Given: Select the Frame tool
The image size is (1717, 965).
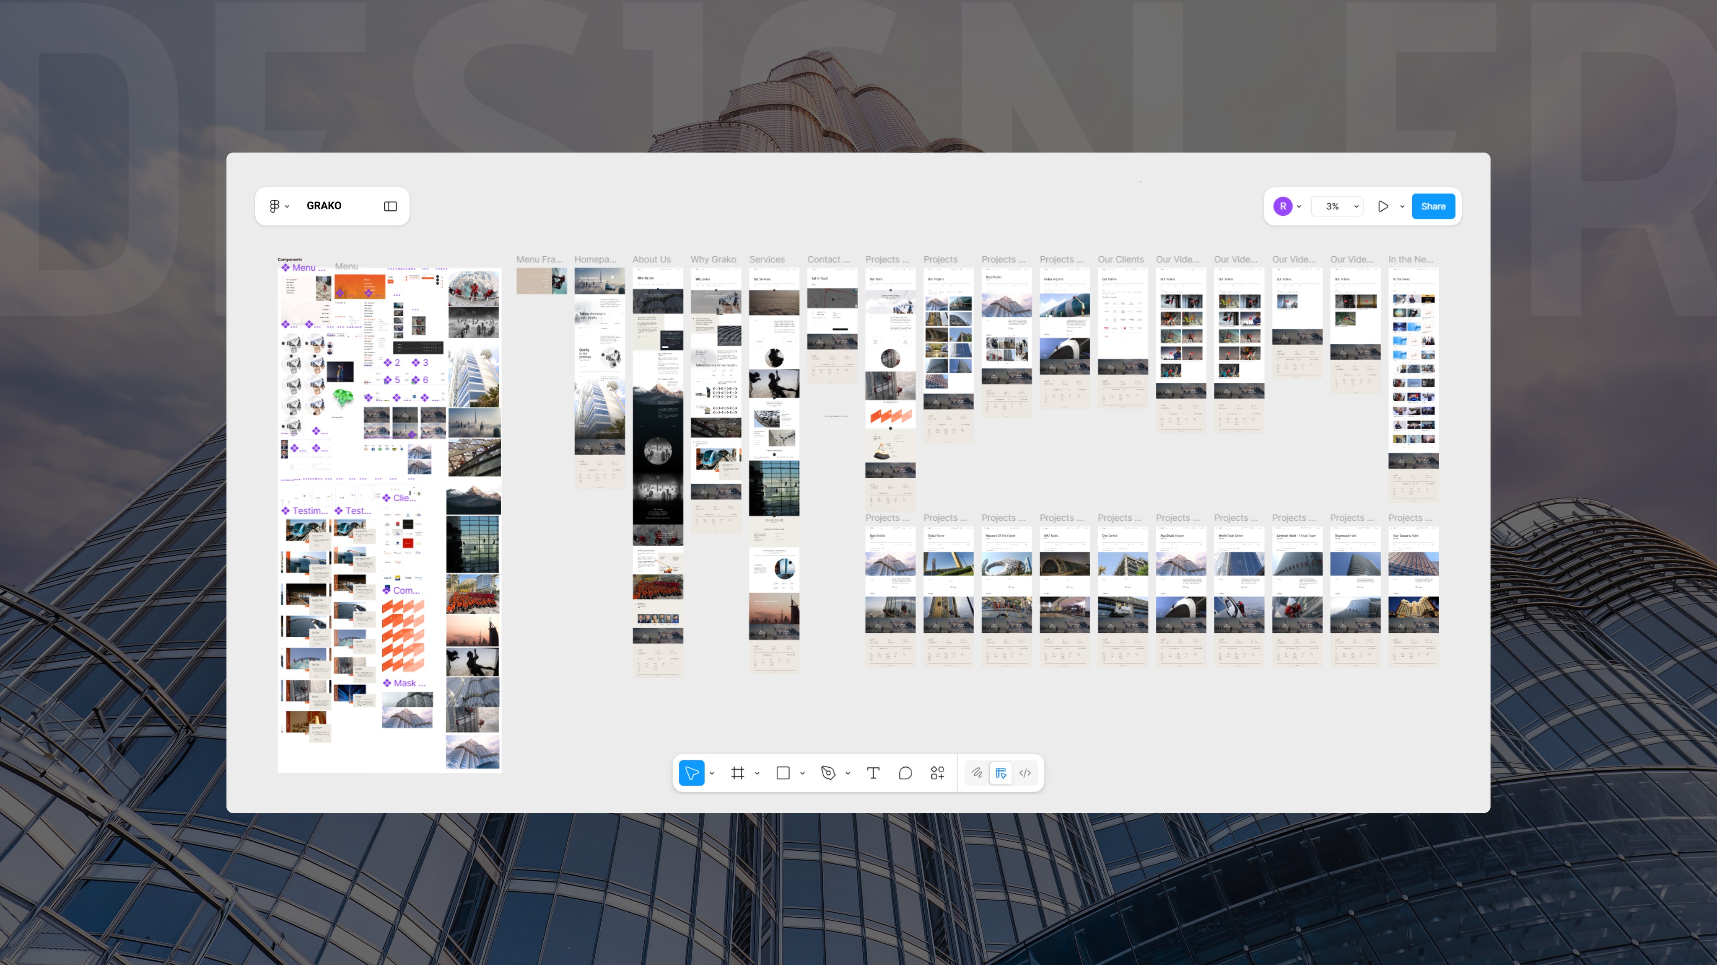Looking at the screenshot, I should 737,773.
